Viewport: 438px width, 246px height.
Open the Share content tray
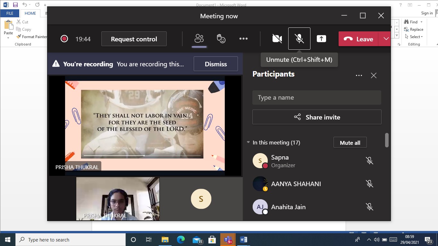pyautogui.click(x=321, y=39)
